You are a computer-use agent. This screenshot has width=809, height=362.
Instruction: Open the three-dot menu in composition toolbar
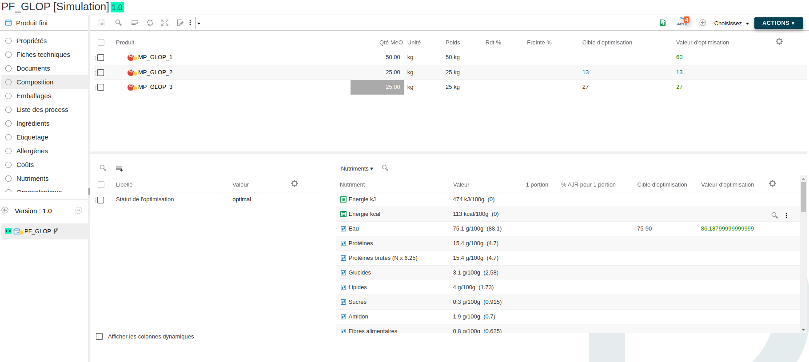190,23
